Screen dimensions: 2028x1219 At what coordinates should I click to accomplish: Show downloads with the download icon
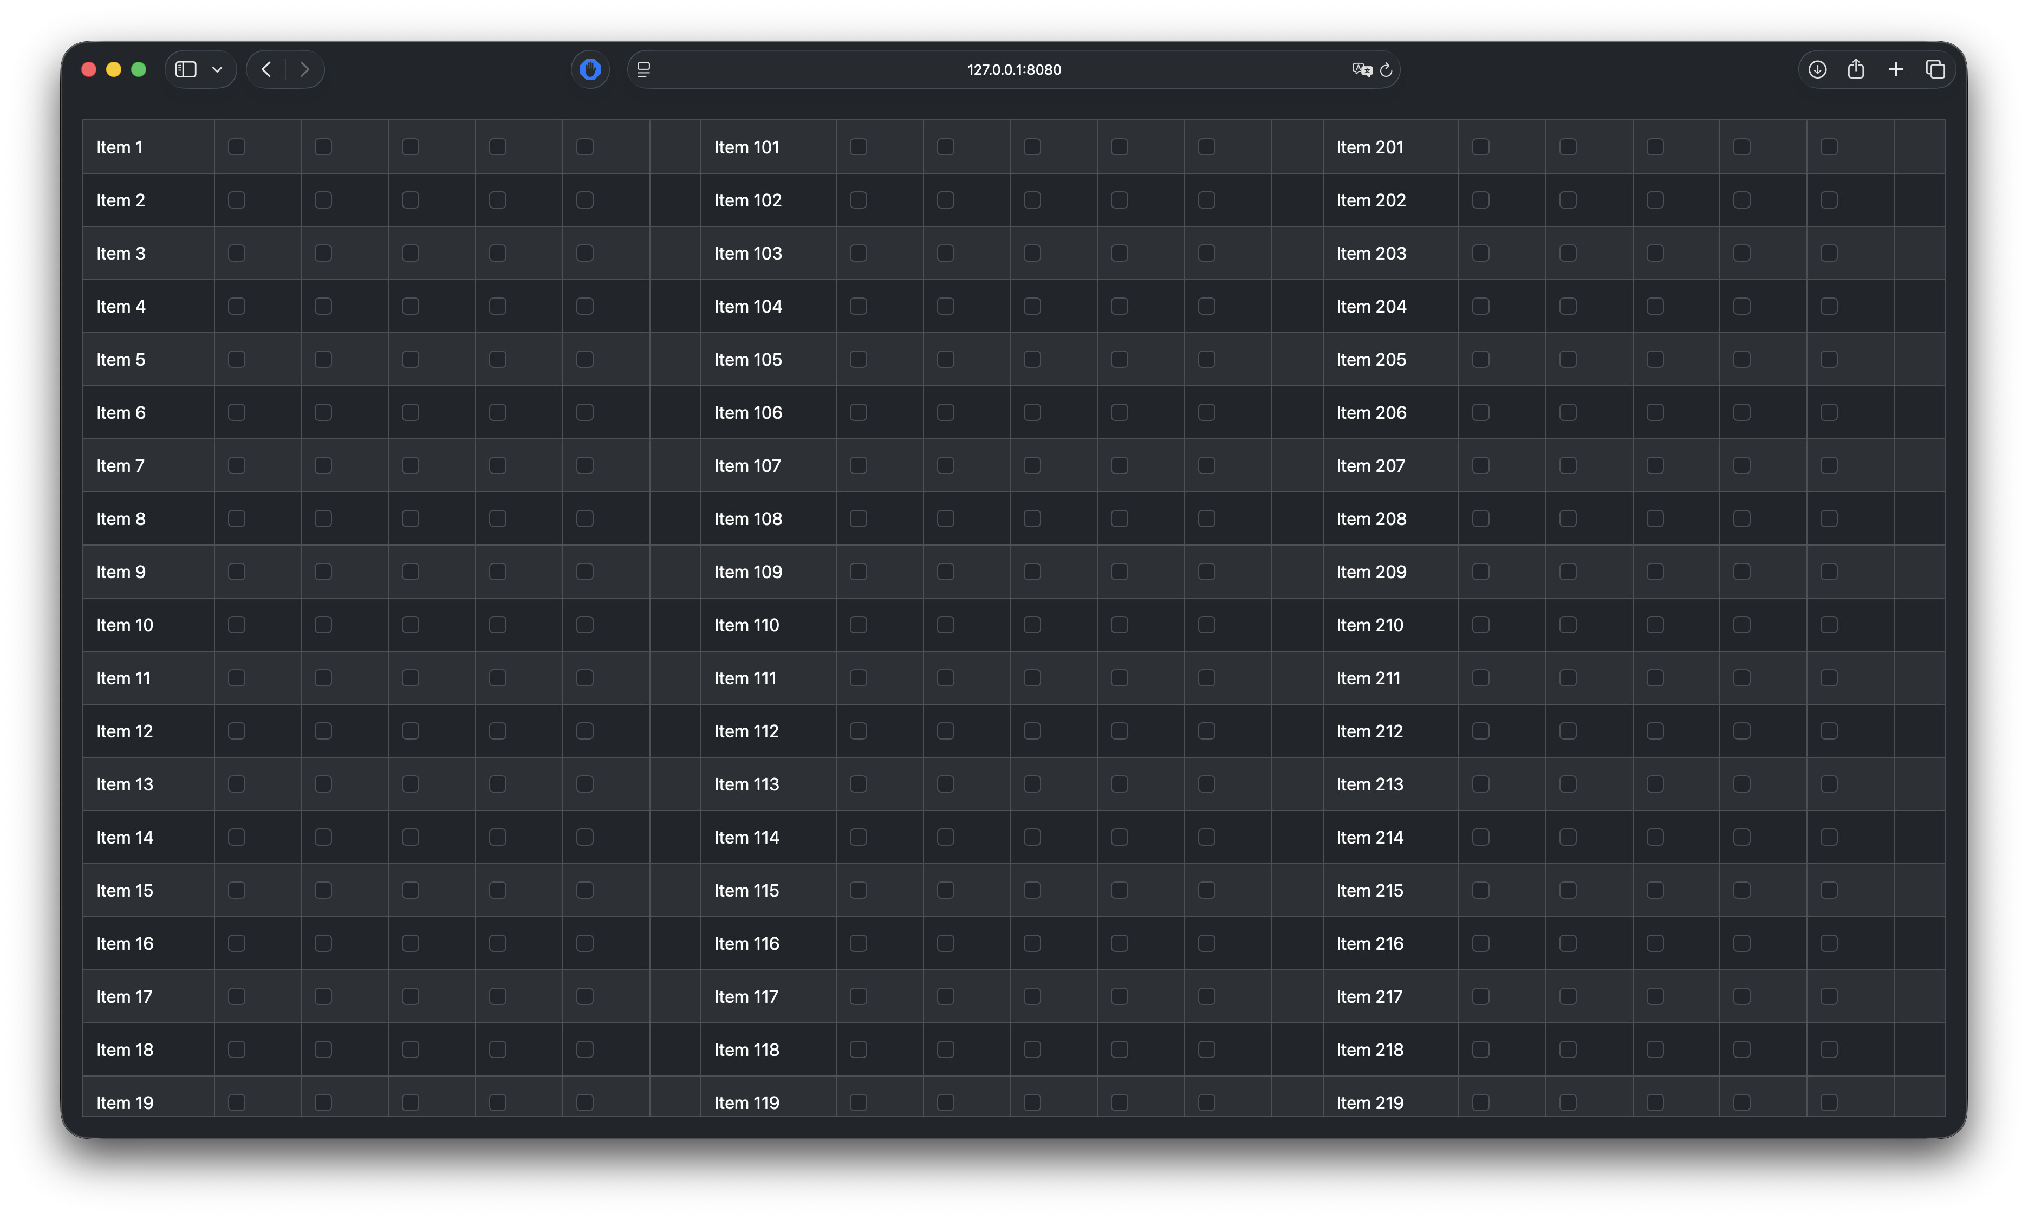[x=1817, y=70]
